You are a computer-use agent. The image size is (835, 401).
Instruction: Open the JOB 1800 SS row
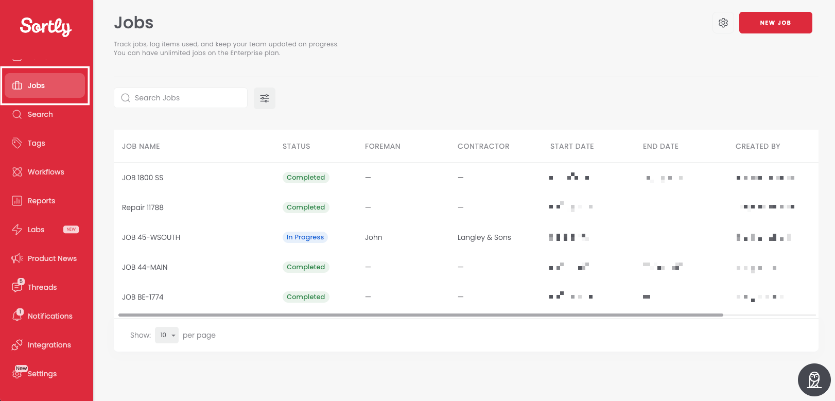(x=466, y=178)
